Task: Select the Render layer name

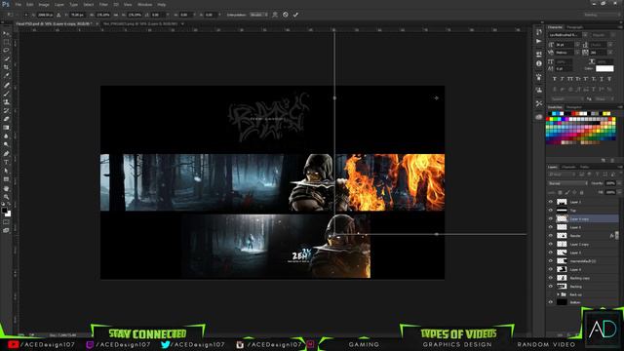Action: [575, 236]
